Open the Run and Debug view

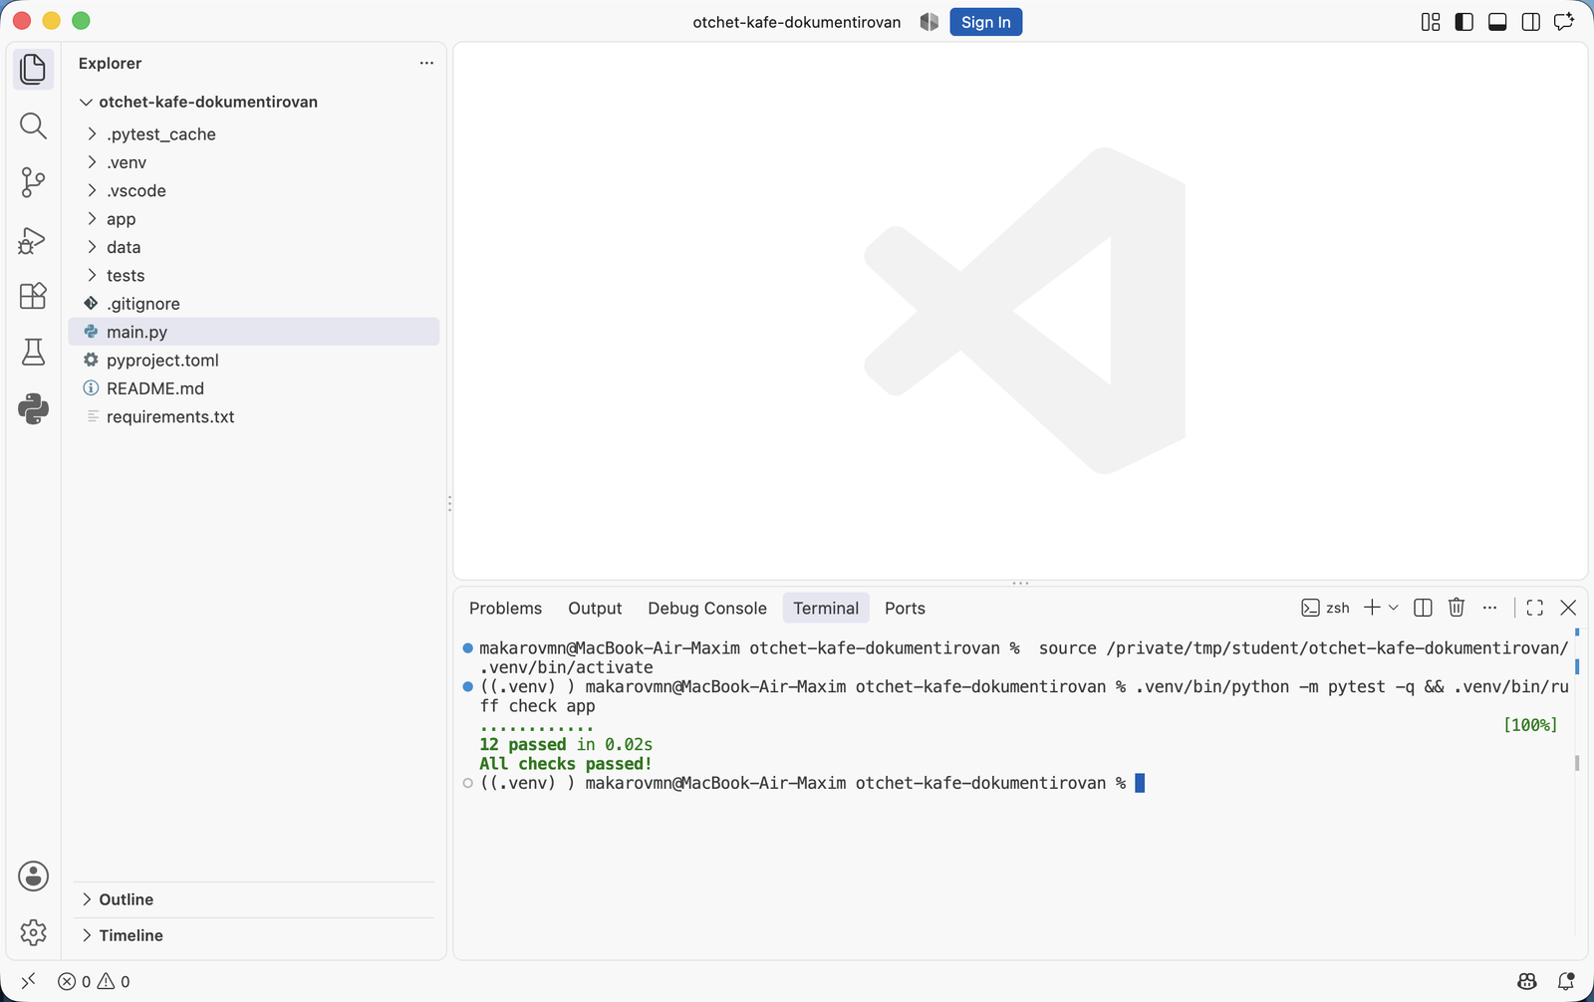click(x=33, y=239)
